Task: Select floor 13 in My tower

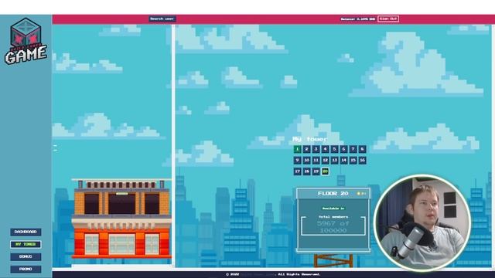Action: 335,161
